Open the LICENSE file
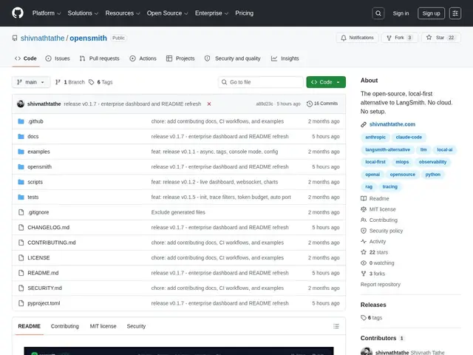The image size is (473, 355). click(38, 258)
